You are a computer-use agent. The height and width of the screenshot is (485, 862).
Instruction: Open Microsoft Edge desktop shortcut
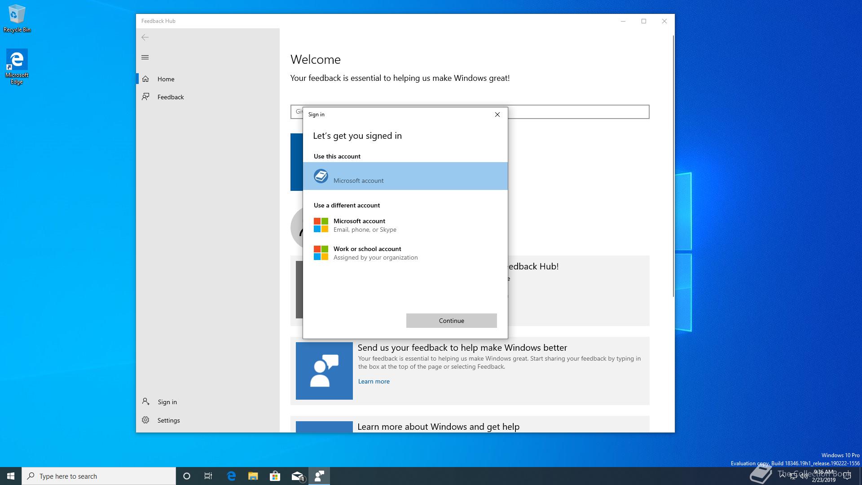[17, 67]
